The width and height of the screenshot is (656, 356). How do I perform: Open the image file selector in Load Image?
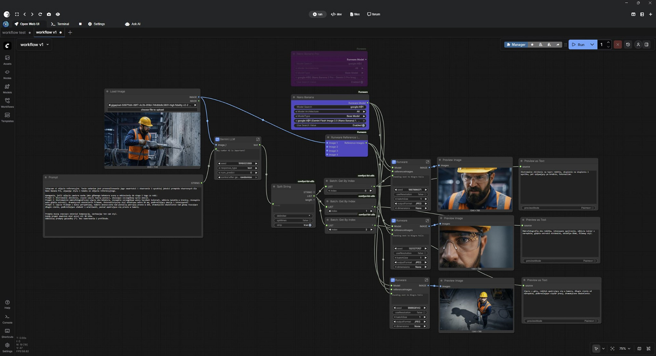(x=152, y=105)
